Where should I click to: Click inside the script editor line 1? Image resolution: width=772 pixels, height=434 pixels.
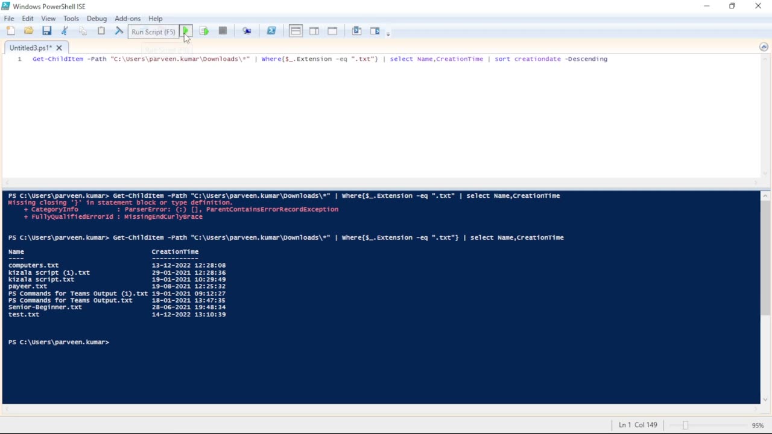coord(320,59)
